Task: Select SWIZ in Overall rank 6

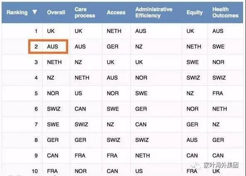Action: 54,109
